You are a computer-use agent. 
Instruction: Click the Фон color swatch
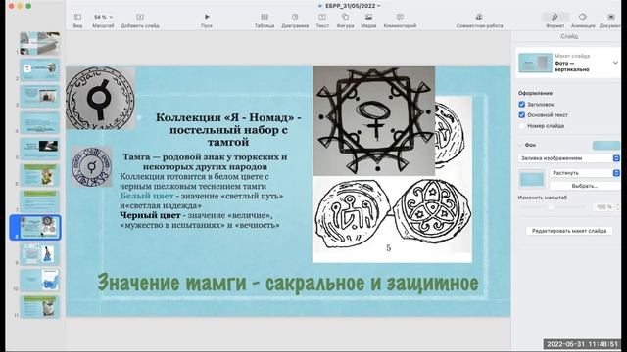click(605, 146)
